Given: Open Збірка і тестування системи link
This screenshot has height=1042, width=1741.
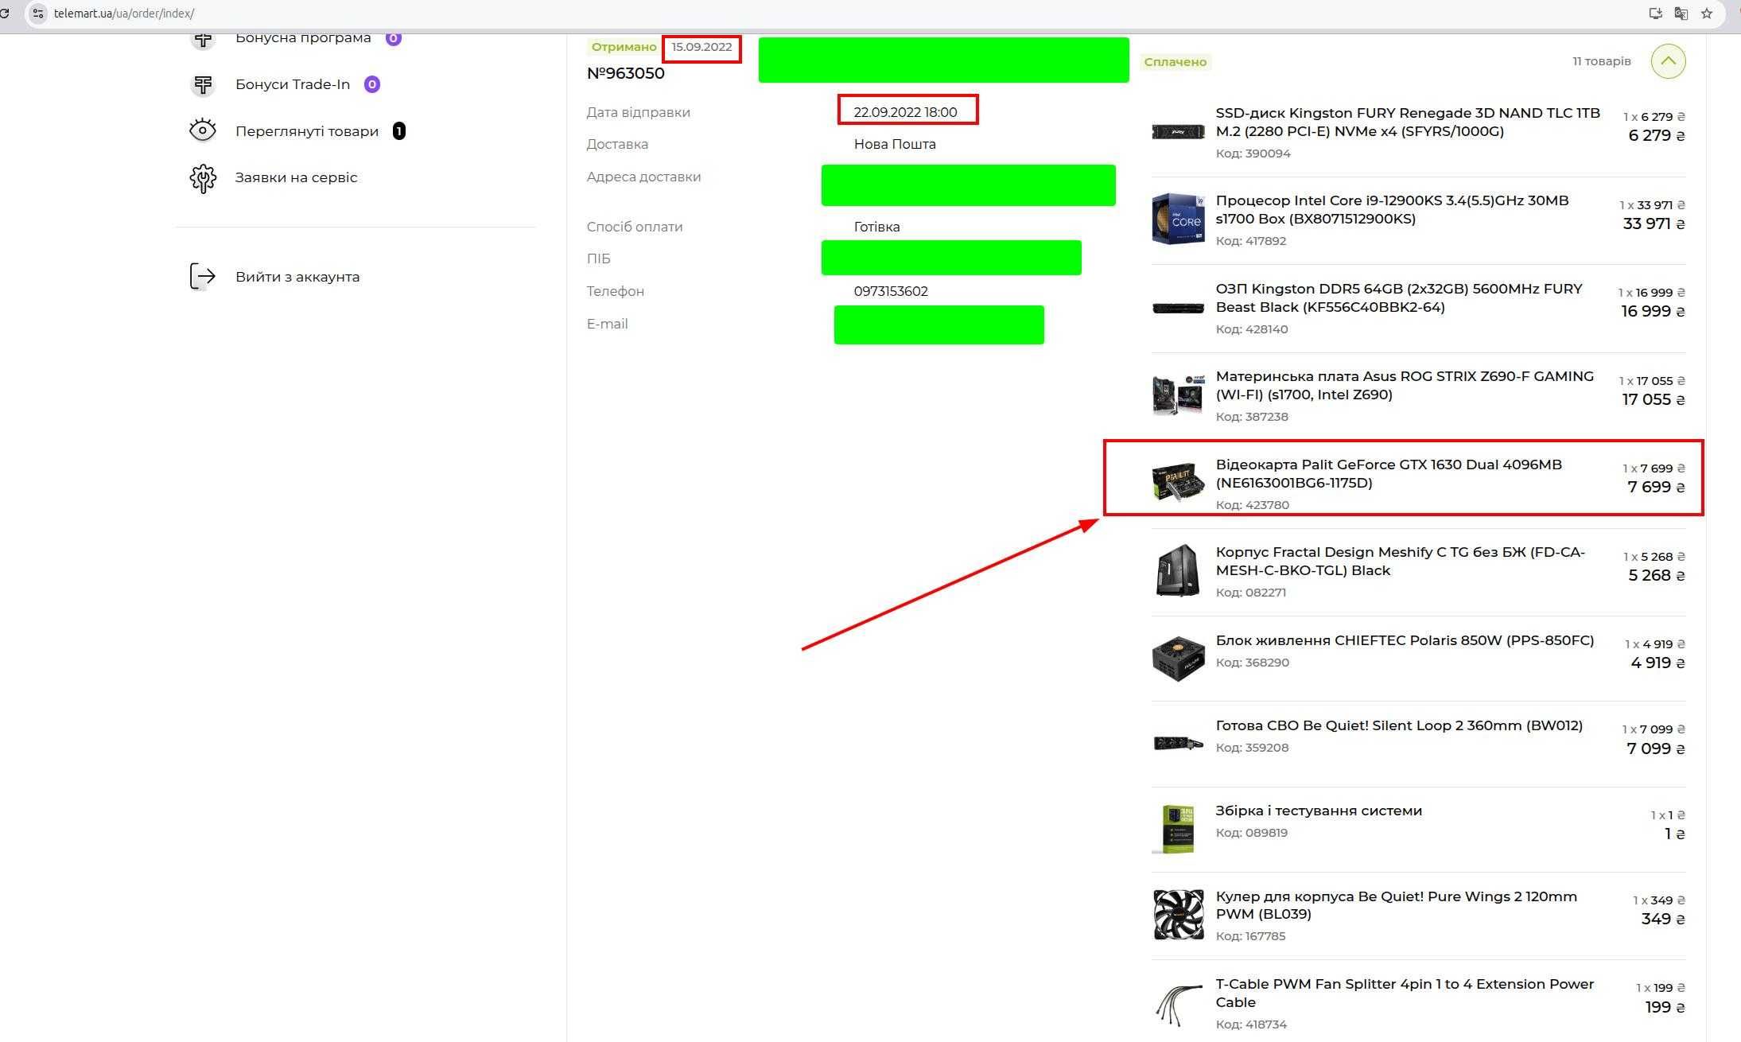Looking at the screenshot, I should 1319,811.
